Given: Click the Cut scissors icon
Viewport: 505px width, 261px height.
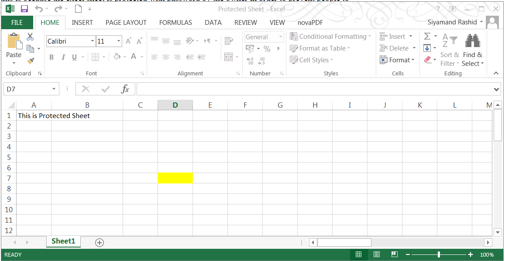Looking at the screenshot, I should click(x=30, y=37).
